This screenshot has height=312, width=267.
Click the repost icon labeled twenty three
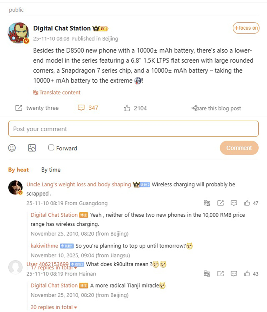point(19,108)
